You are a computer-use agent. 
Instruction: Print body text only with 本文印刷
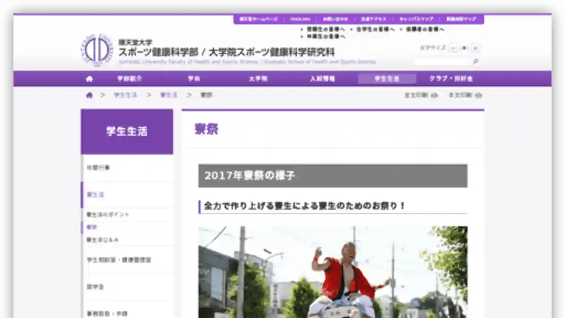(465, 95)
